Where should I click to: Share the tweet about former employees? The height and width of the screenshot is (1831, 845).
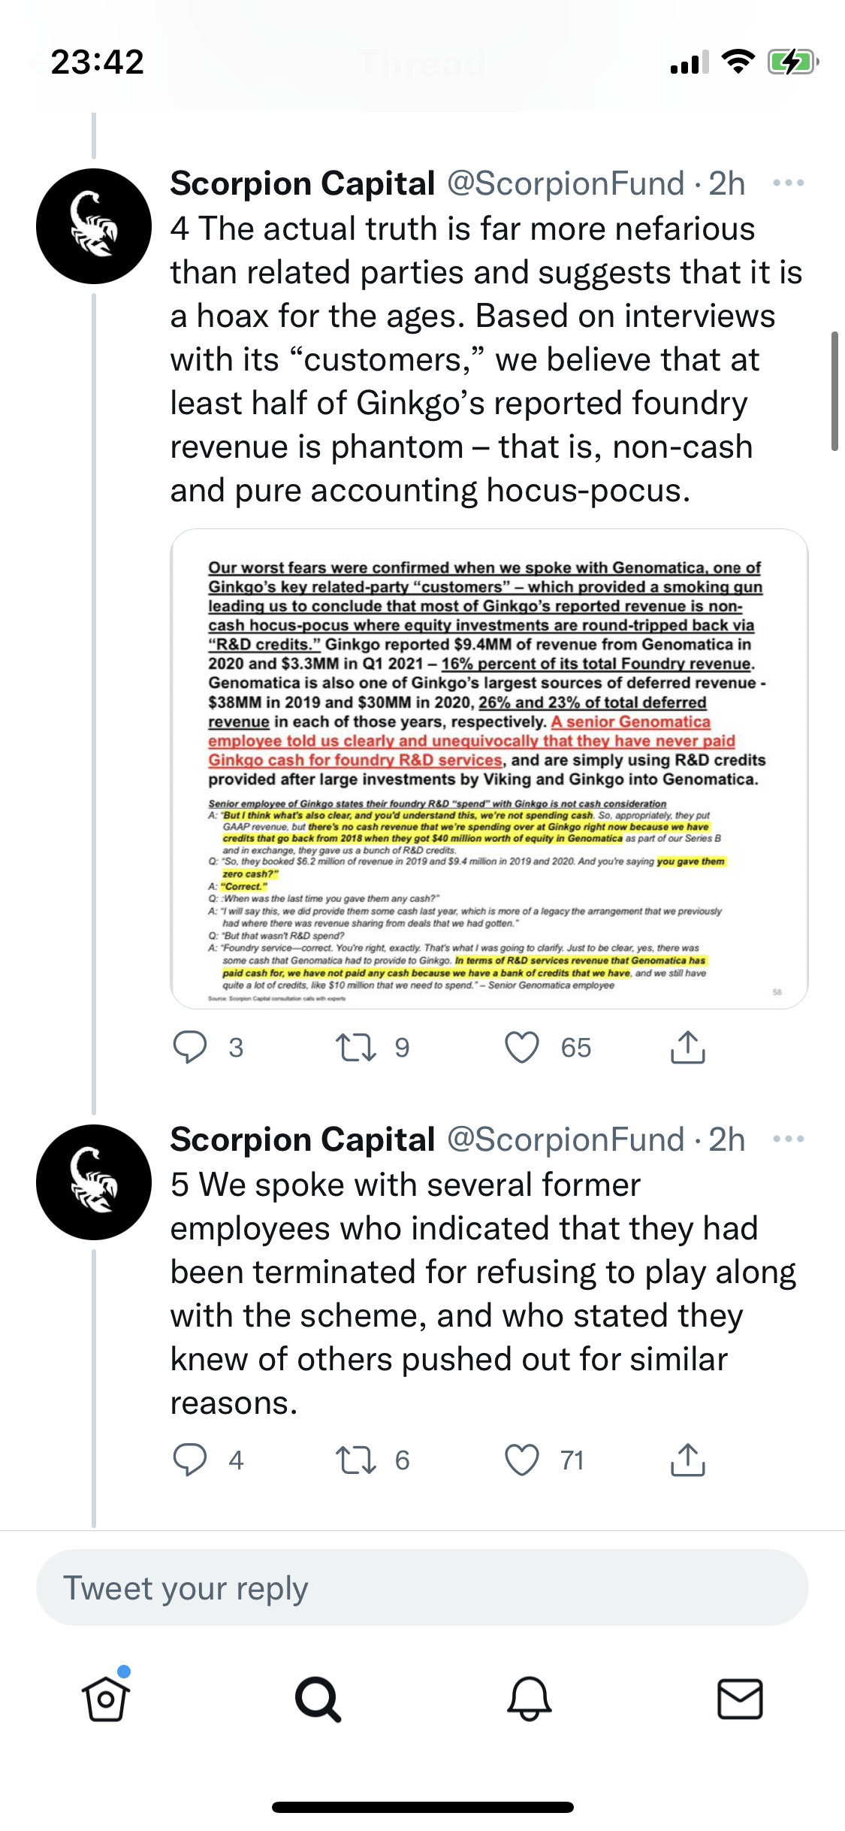click(x=687, y=1460)
